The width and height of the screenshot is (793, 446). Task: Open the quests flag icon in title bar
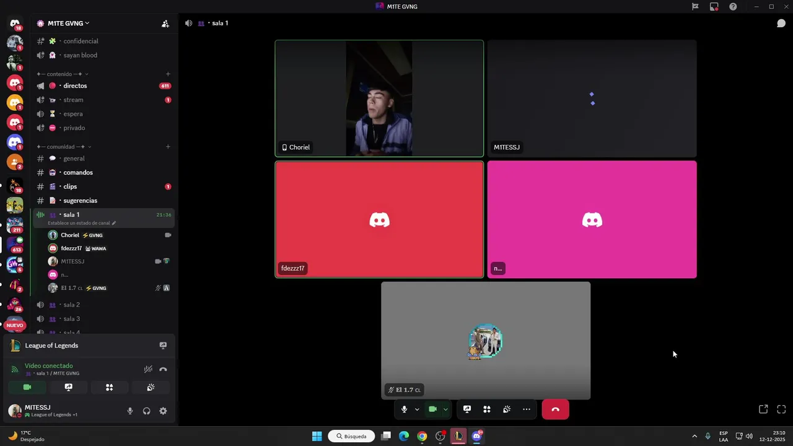click(695, 7)
